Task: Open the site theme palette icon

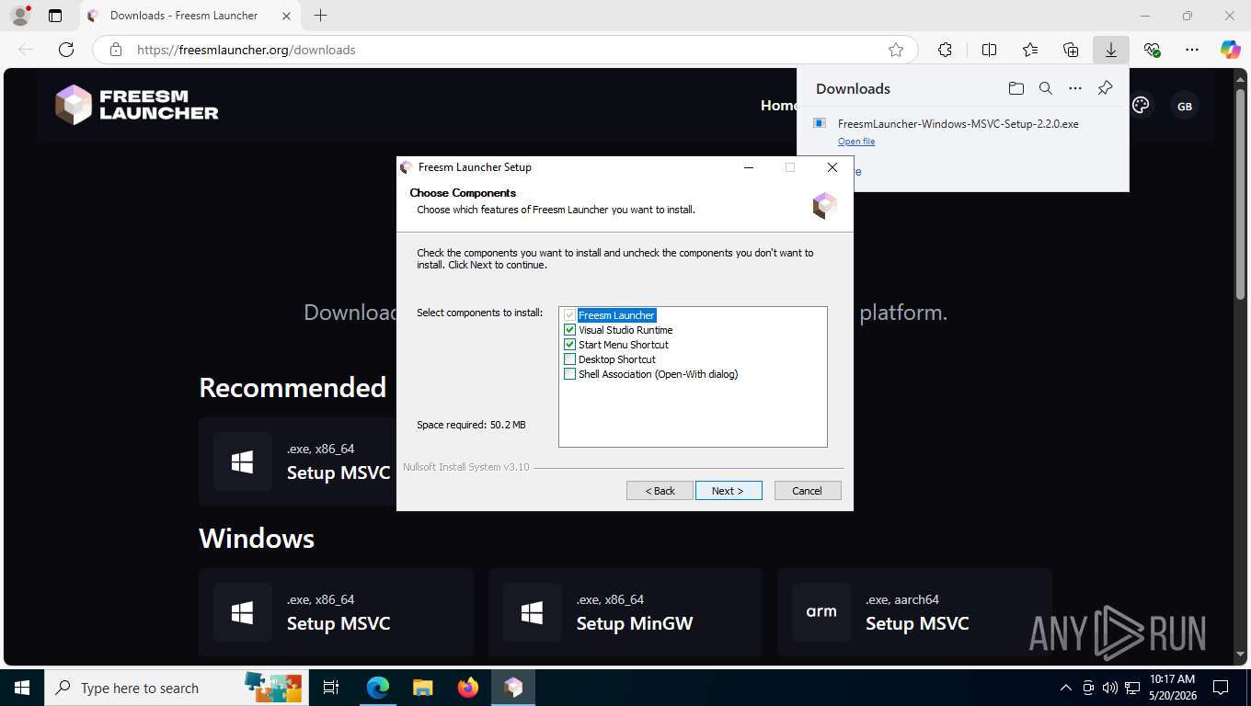Action: coord(1141,106)
